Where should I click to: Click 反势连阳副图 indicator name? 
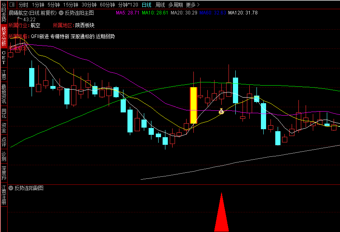[29, 188]
